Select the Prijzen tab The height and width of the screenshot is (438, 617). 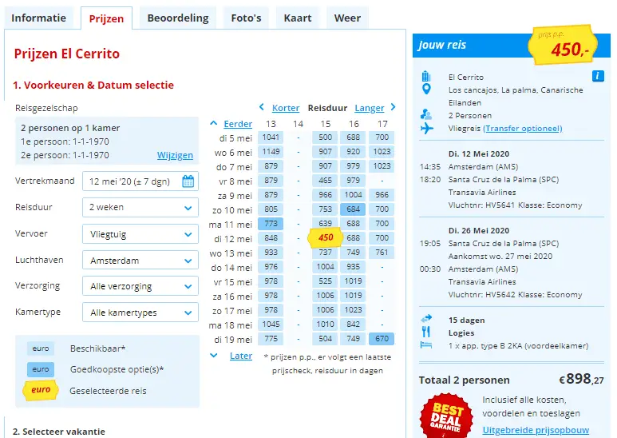click(x=106, y=18)
